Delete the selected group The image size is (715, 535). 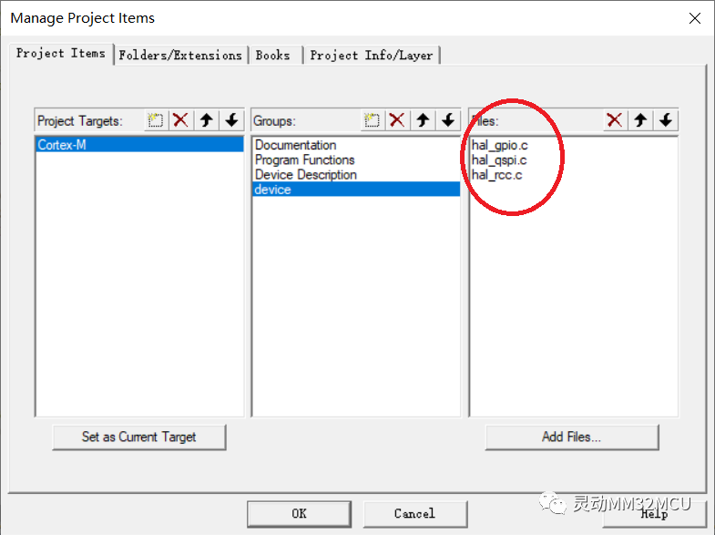[x=397, y=120]
